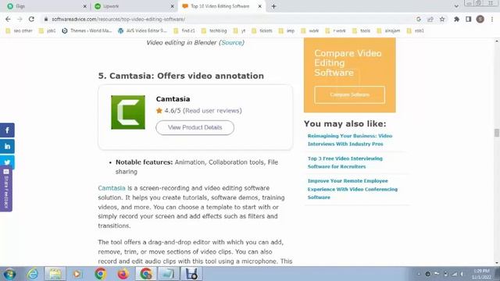
Task: Click the page vertical scrollbar thumb
Action: pyautogui.click(x=497, y=133)
